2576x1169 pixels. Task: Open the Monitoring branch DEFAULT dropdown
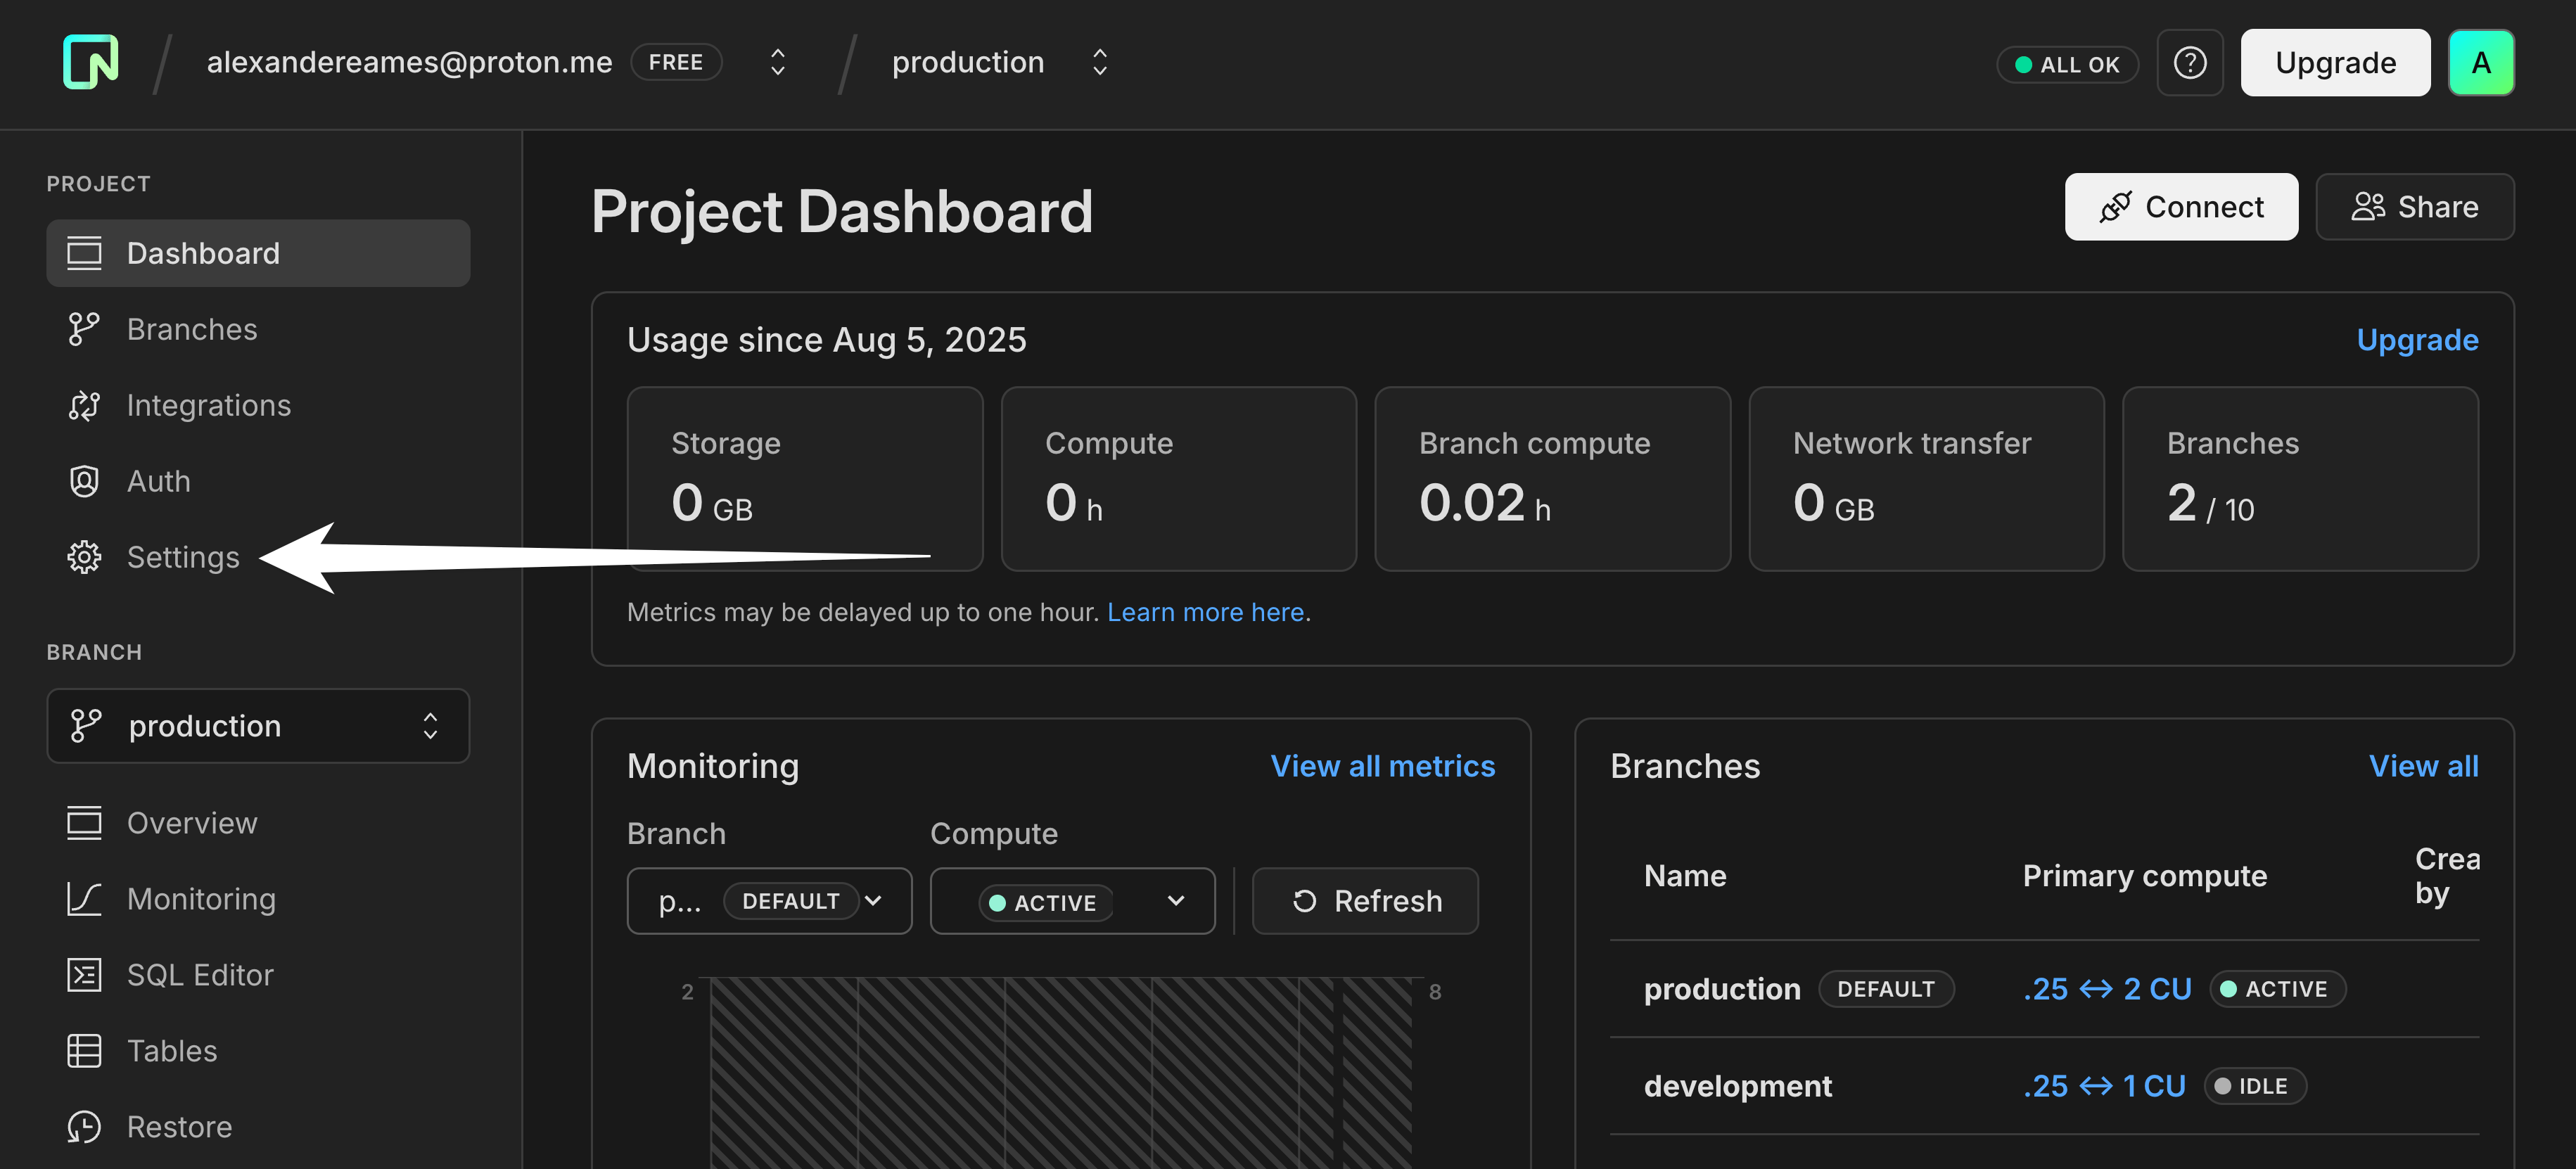coord(769,901)
